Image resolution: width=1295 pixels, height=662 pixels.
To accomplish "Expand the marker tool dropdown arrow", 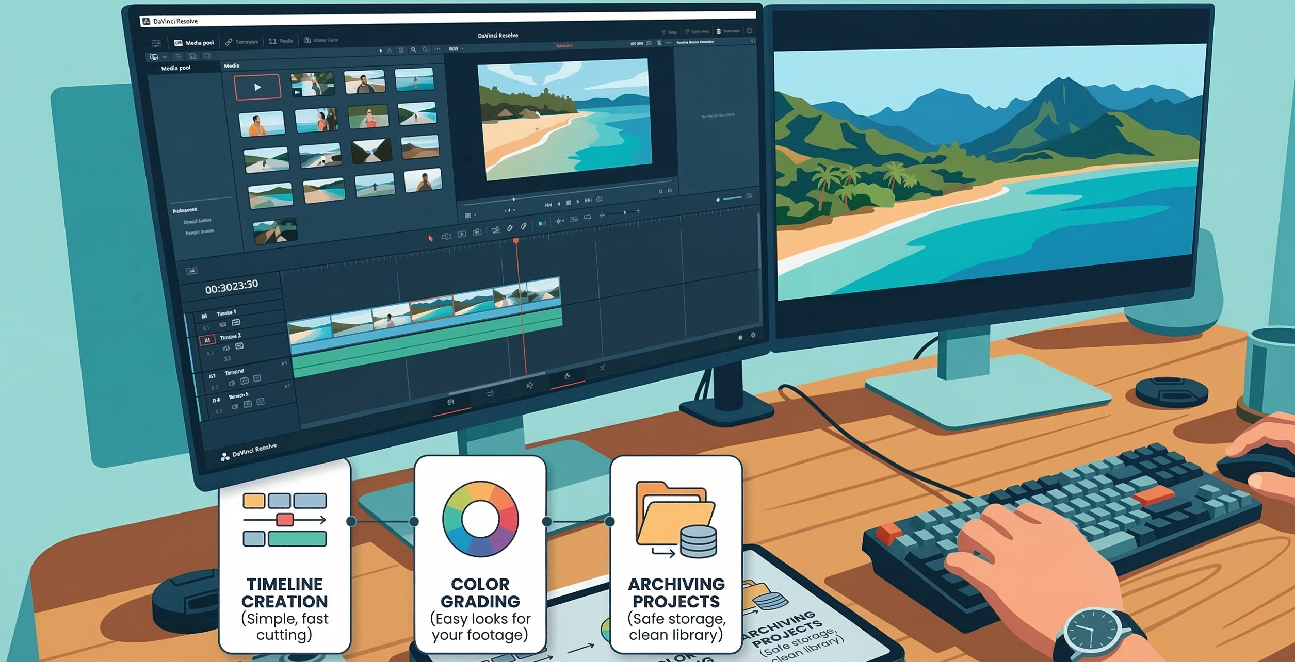I will tap(563, 221).
